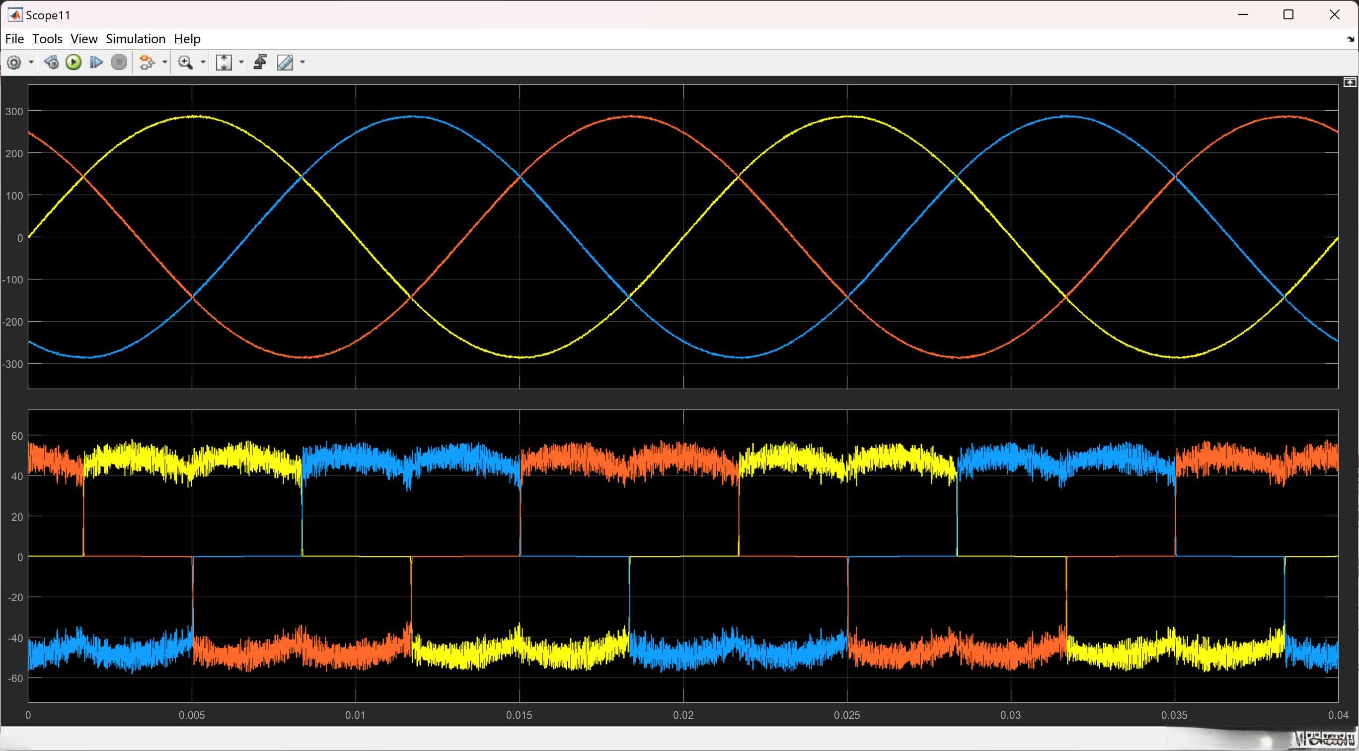The image size is (1359, 751).
Task: Open the Triggers tool icon
Action: point(260,62)
